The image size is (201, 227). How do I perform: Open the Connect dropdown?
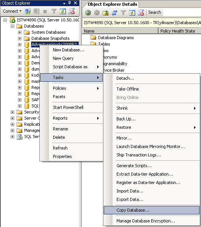pyautogui.click(x=12, y=11)
